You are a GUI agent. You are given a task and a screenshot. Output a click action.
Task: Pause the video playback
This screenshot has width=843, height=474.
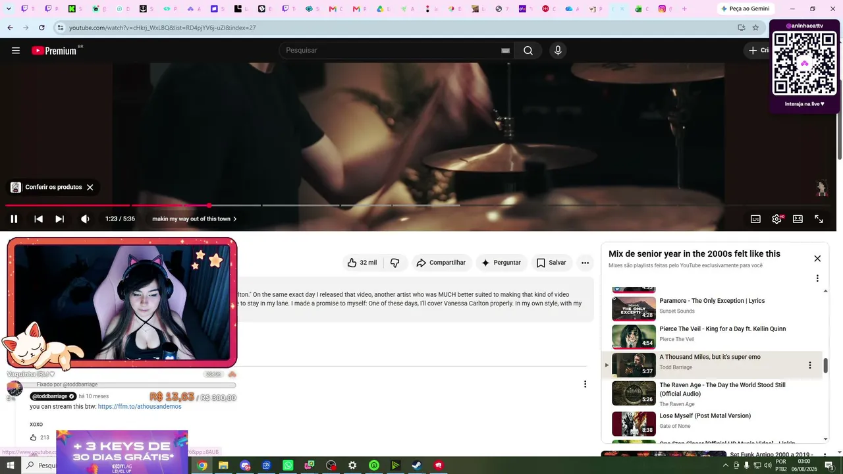(14, 219)
